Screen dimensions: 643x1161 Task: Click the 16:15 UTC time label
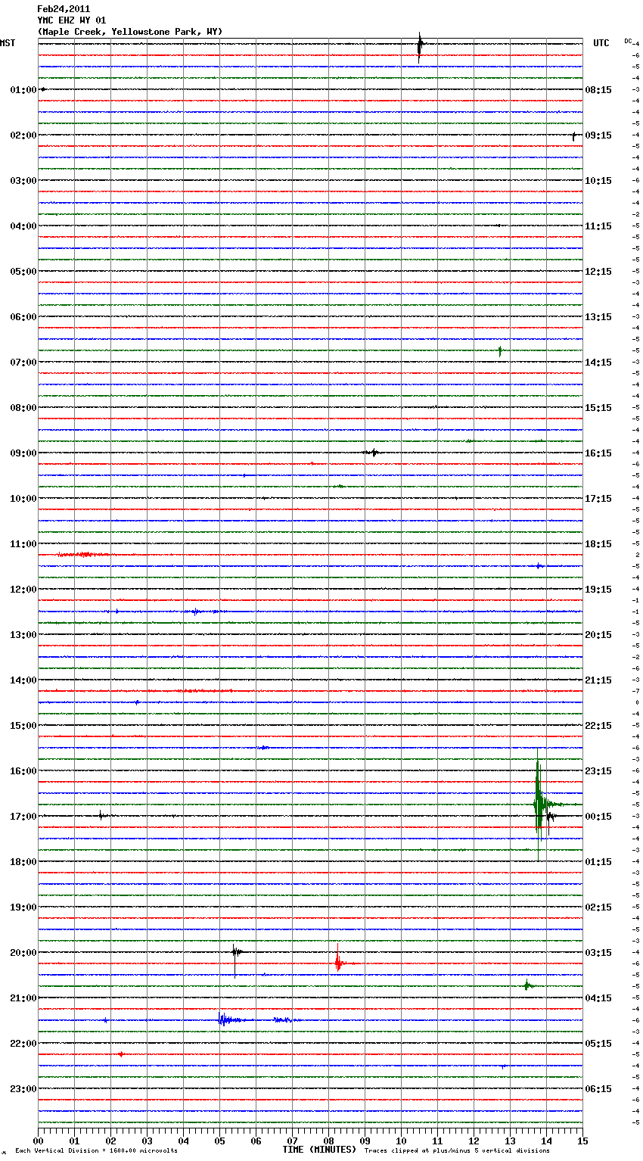click(598, 453)
